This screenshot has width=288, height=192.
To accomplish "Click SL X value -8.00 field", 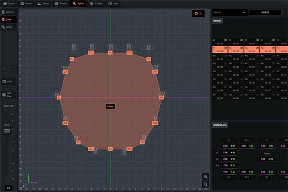I will (225, 159).
